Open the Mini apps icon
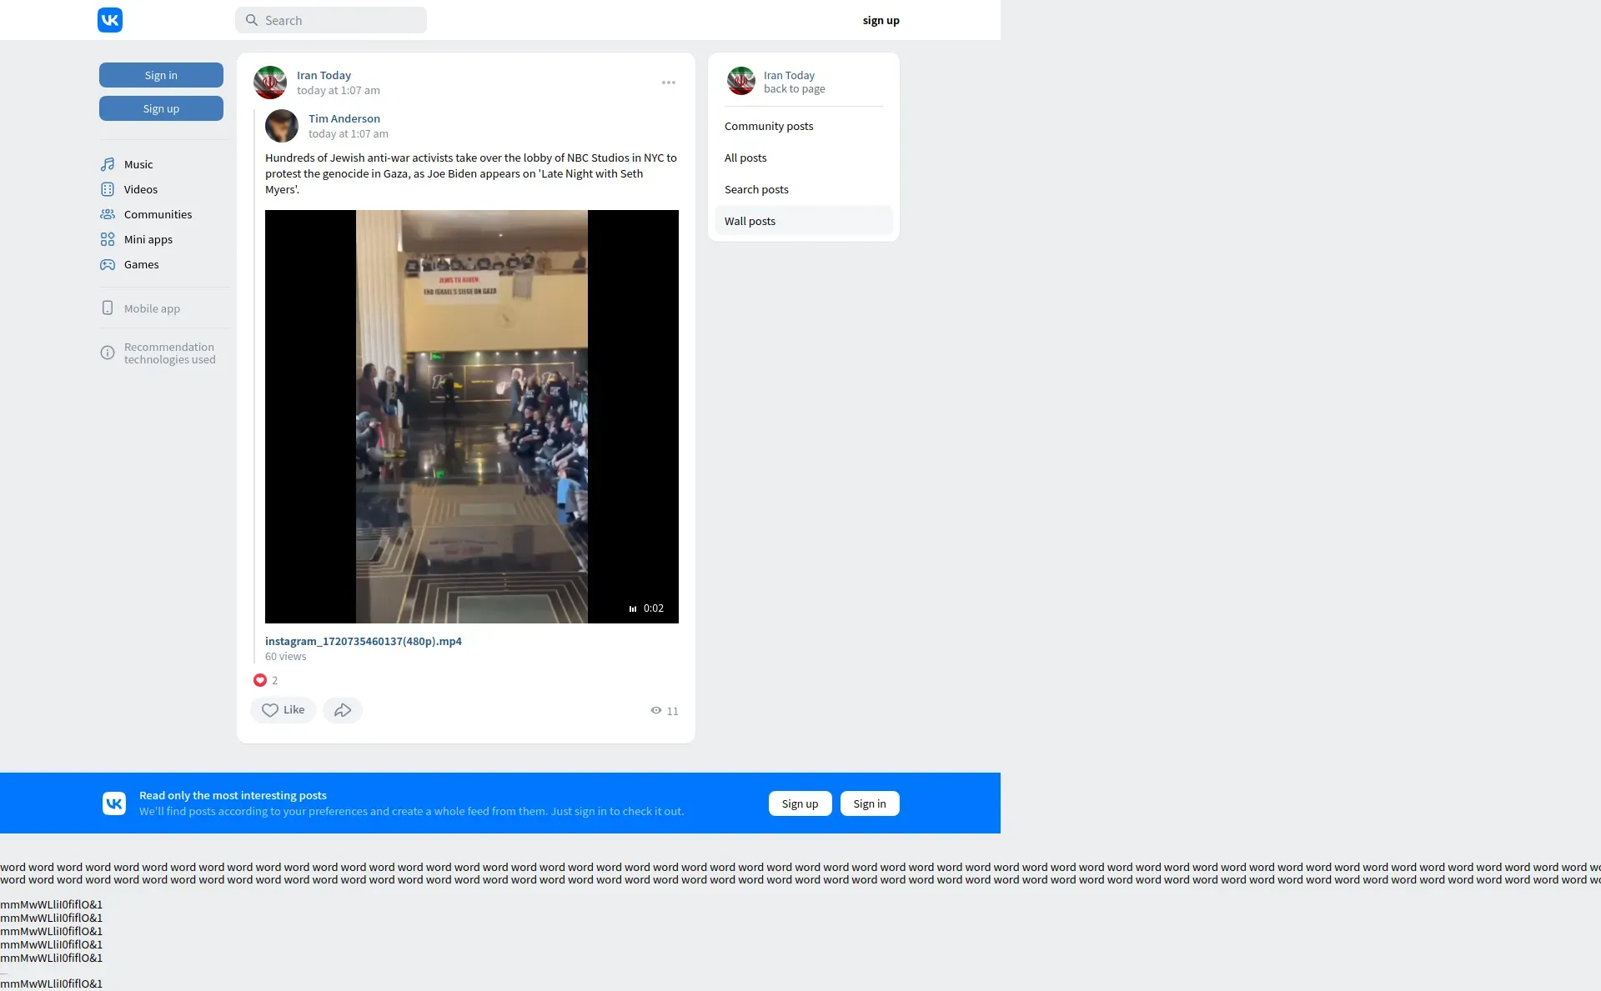Viewport: 1601px width, 991px height. click(108, 239)
